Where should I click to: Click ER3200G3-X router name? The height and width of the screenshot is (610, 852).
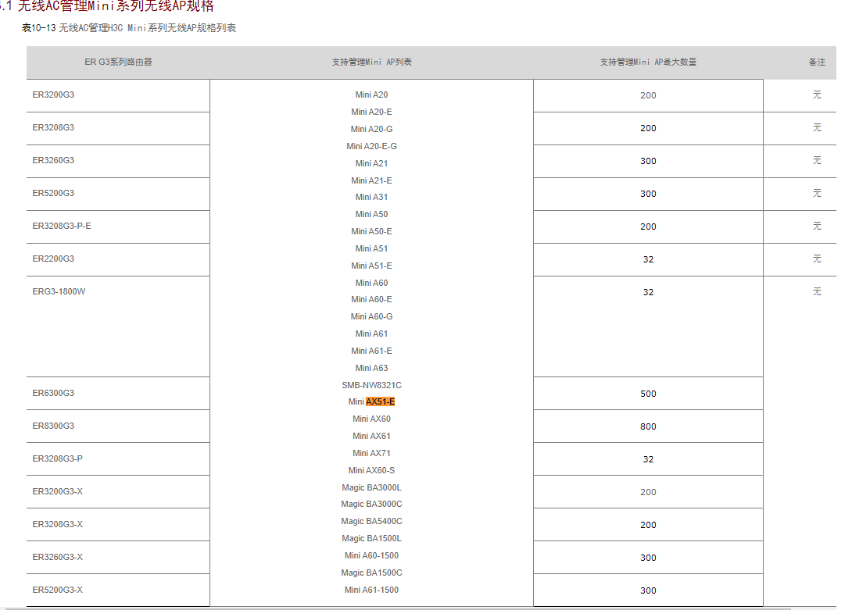58,491
